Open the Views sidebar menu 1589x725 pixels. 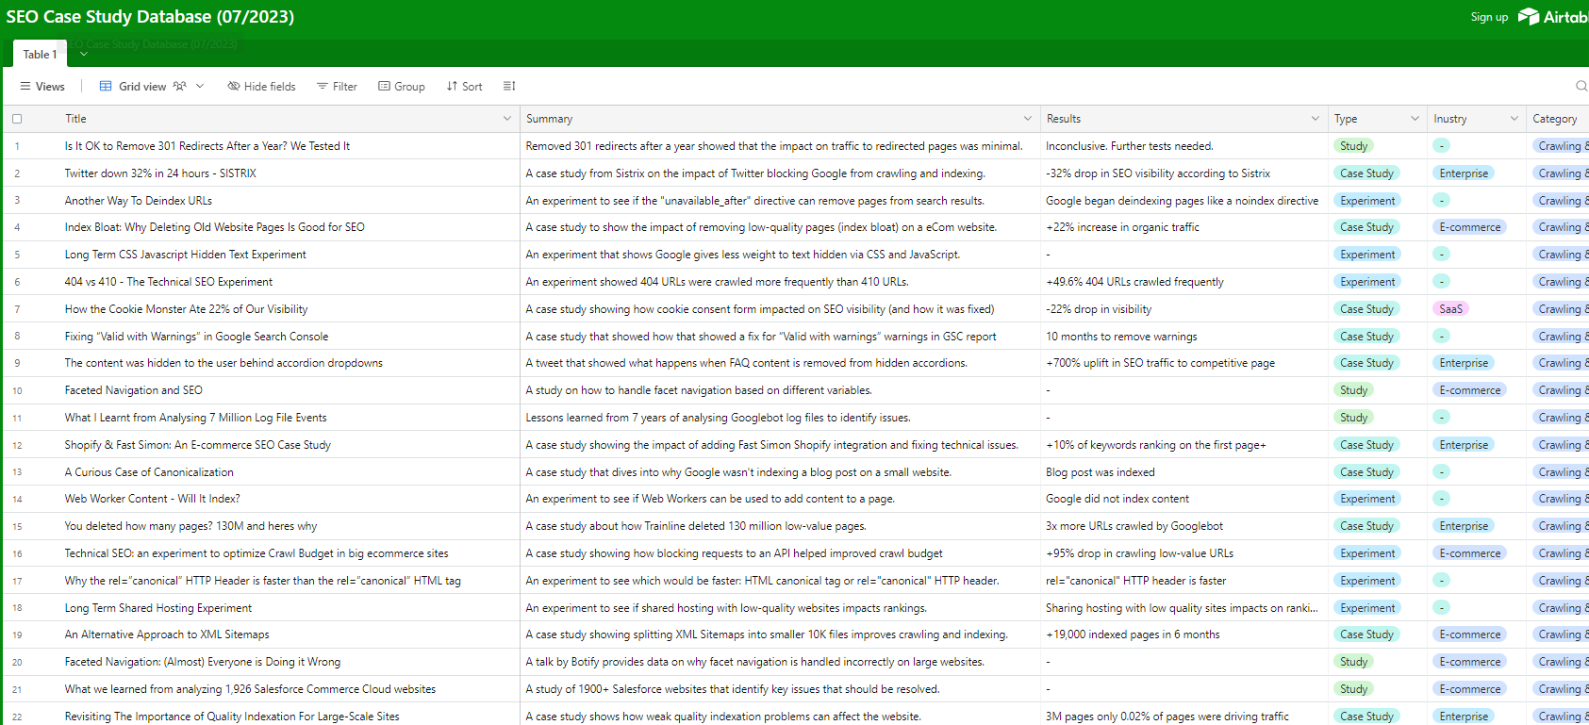[x=42, y=86]
